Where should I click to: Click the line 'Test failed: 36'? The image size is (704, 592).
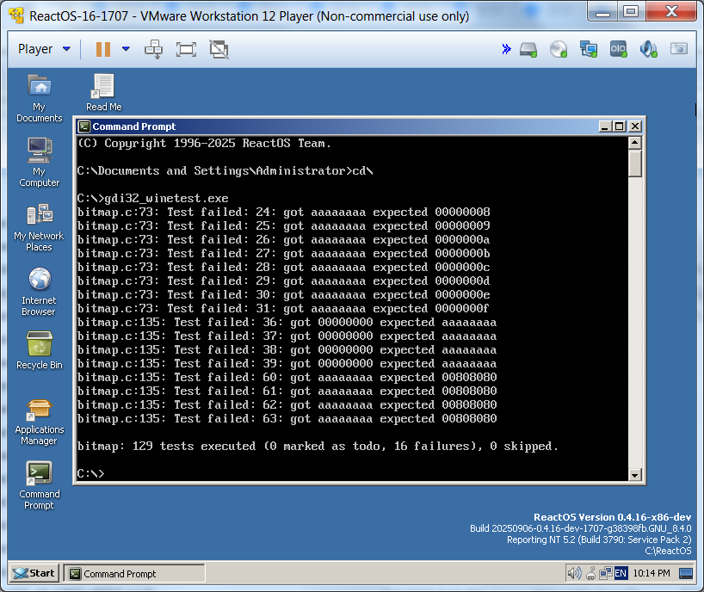coord(287,322)
